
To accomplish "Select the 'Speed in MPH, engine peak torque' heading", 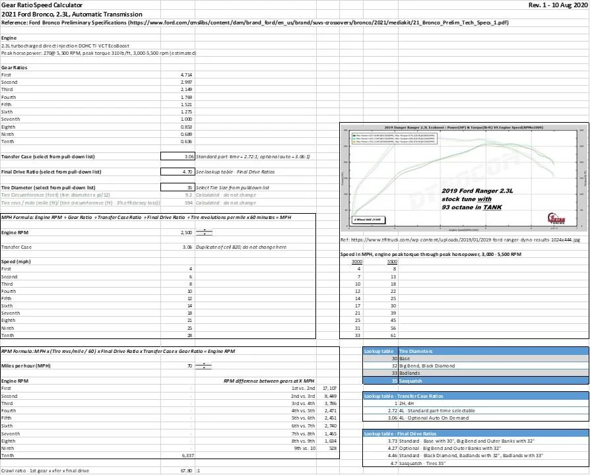I will pyautogui.click(x=431, y=255).
